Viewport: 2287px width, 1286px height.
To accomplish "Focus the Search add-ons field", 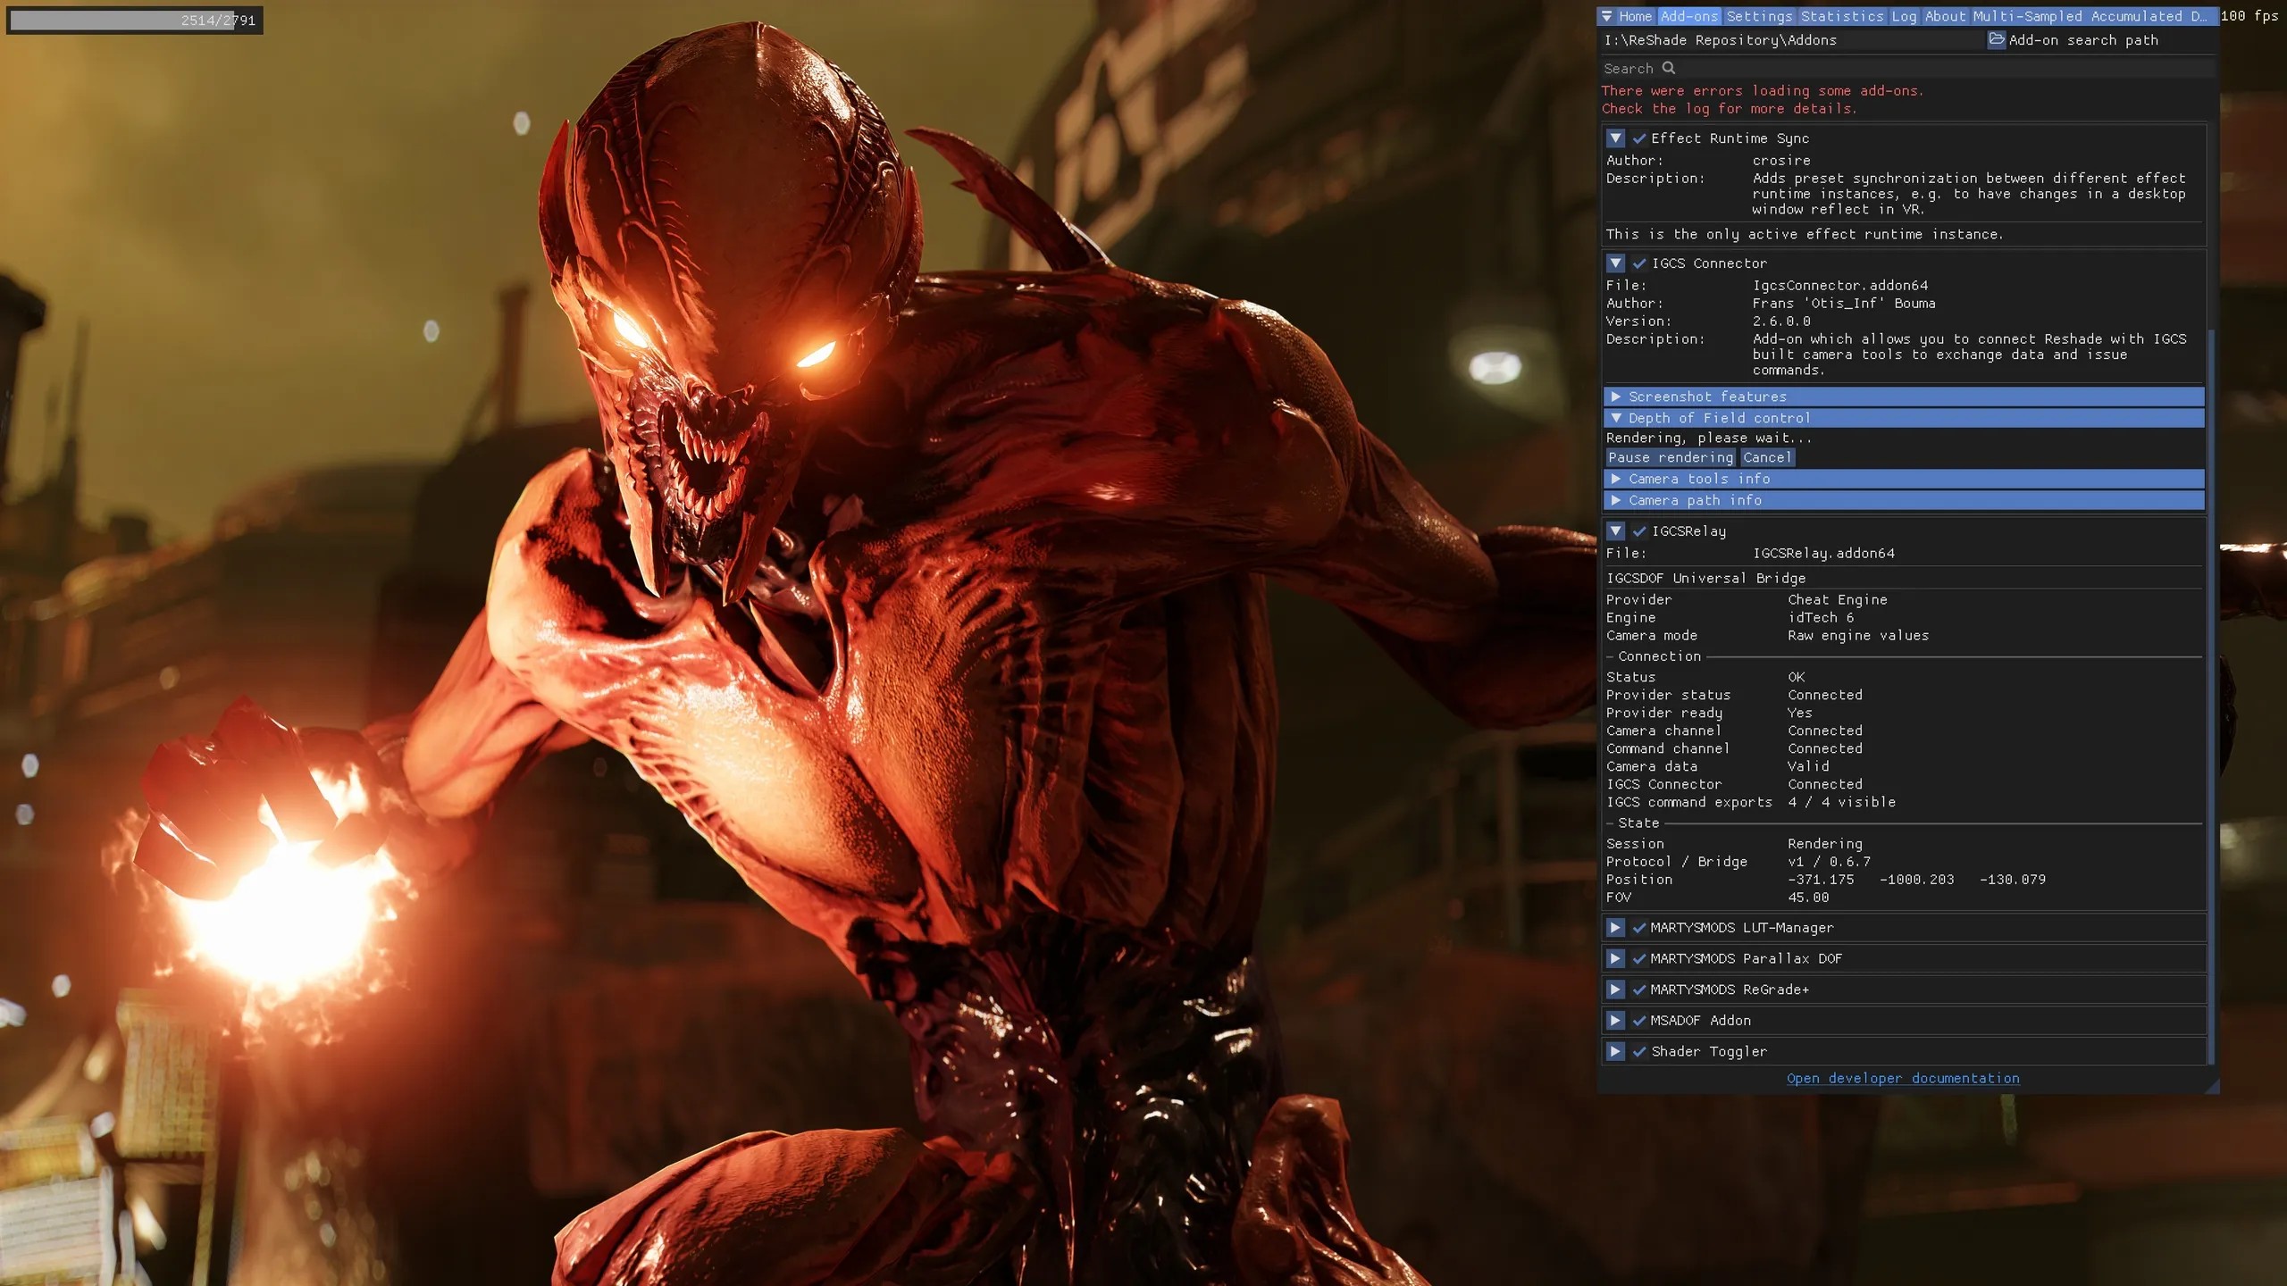I will coord(1907,68).
